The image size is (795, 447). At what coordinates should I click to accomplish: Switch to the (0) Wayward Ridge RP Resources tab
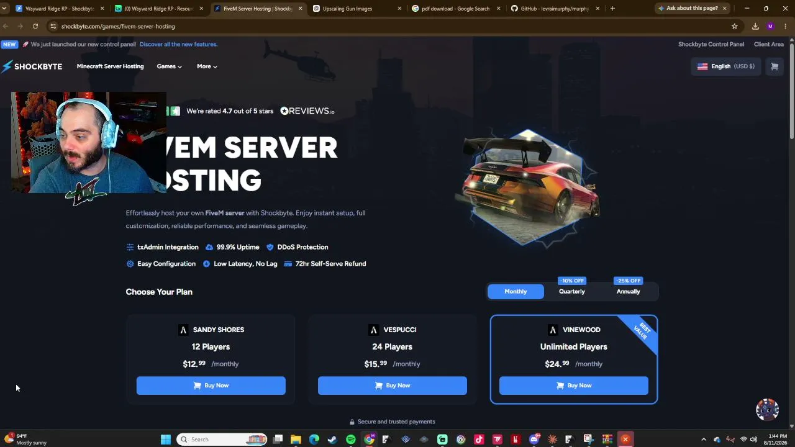(158, 9)
